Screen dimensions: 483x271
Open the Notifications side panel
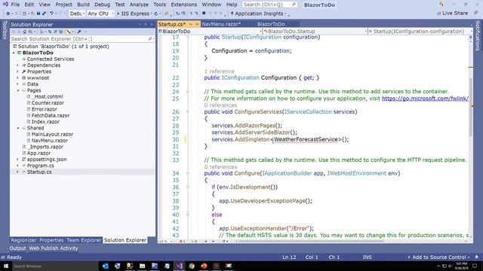pyautogui.click(x=478, y=35)
